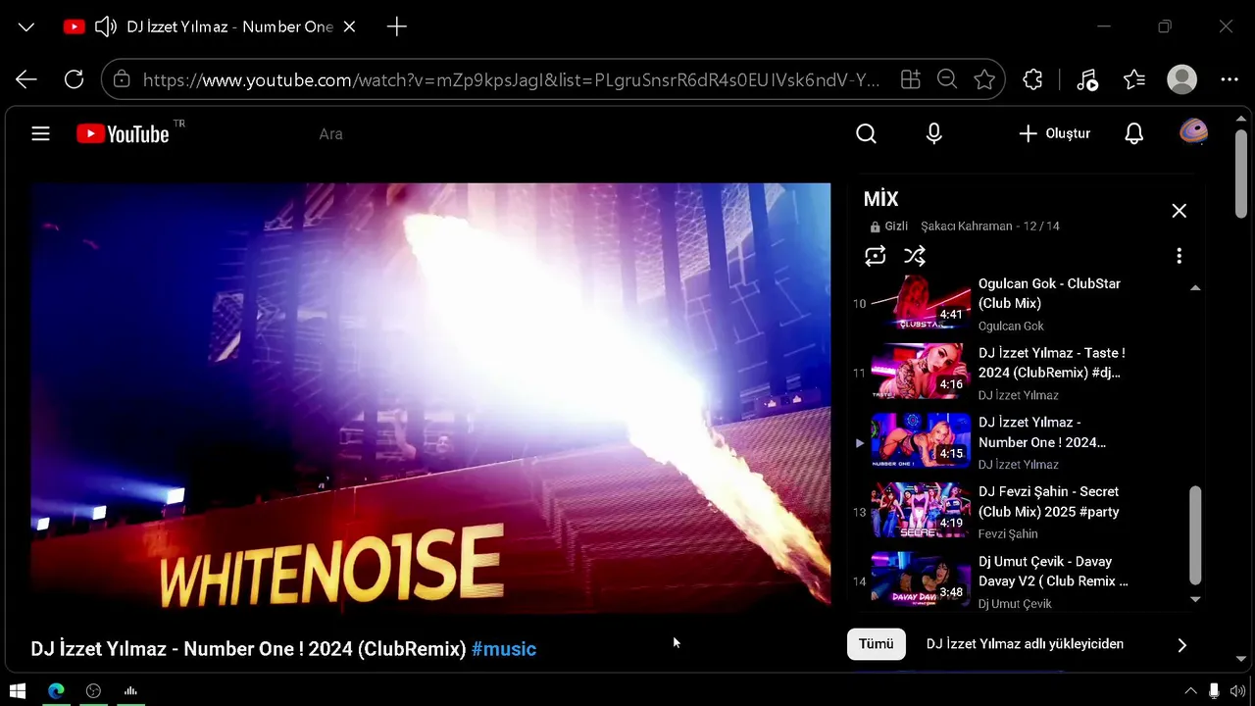The height and width of the screenshot is (706, 1255).
Task: Open the Windows Start menu
Action: (17, 691)
